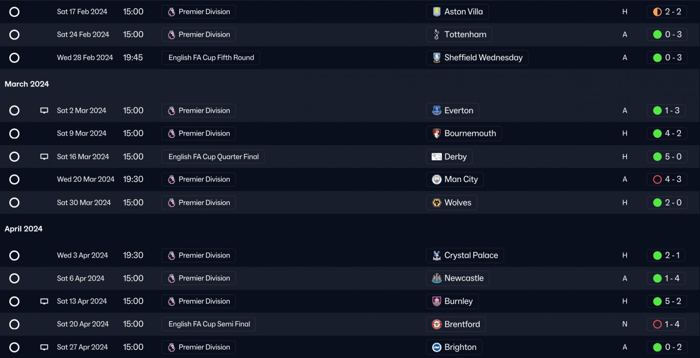The image size is (700, 358).
Task: Click the Everton club crest icon
Action: click(436, 110)
